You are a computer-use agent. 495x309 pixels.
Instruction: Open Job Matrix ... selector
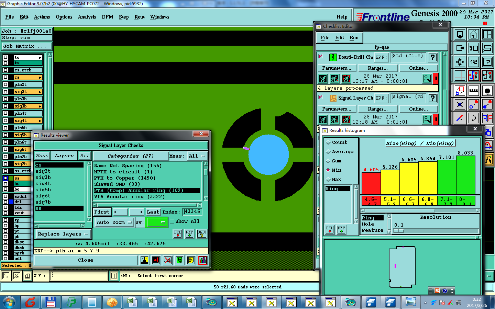[x=27, y=46]
